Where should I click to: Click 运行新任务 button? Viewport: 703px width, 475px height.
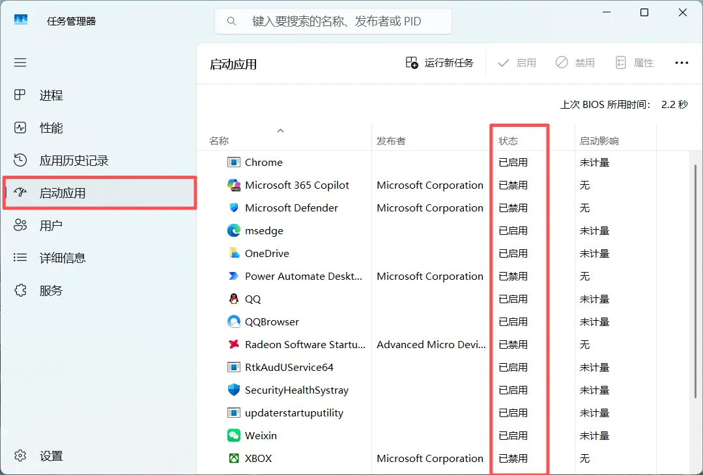point(439,62)
